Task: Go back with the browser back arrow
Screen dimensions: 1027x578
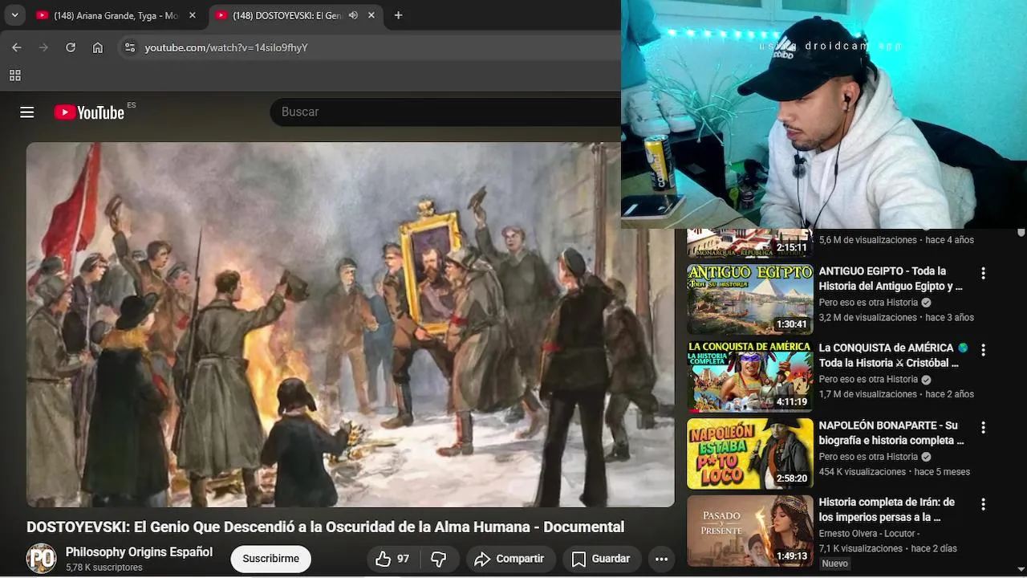Action: tap(17, 47)
